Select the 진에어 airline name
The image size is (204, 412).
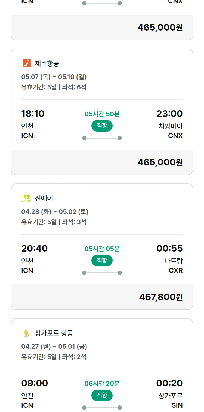(x=44, y=198)
